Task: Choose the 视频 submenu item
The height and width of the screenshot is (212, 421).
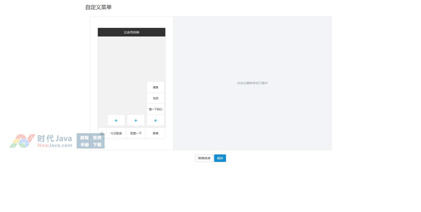Action: [x=155, y=98]
